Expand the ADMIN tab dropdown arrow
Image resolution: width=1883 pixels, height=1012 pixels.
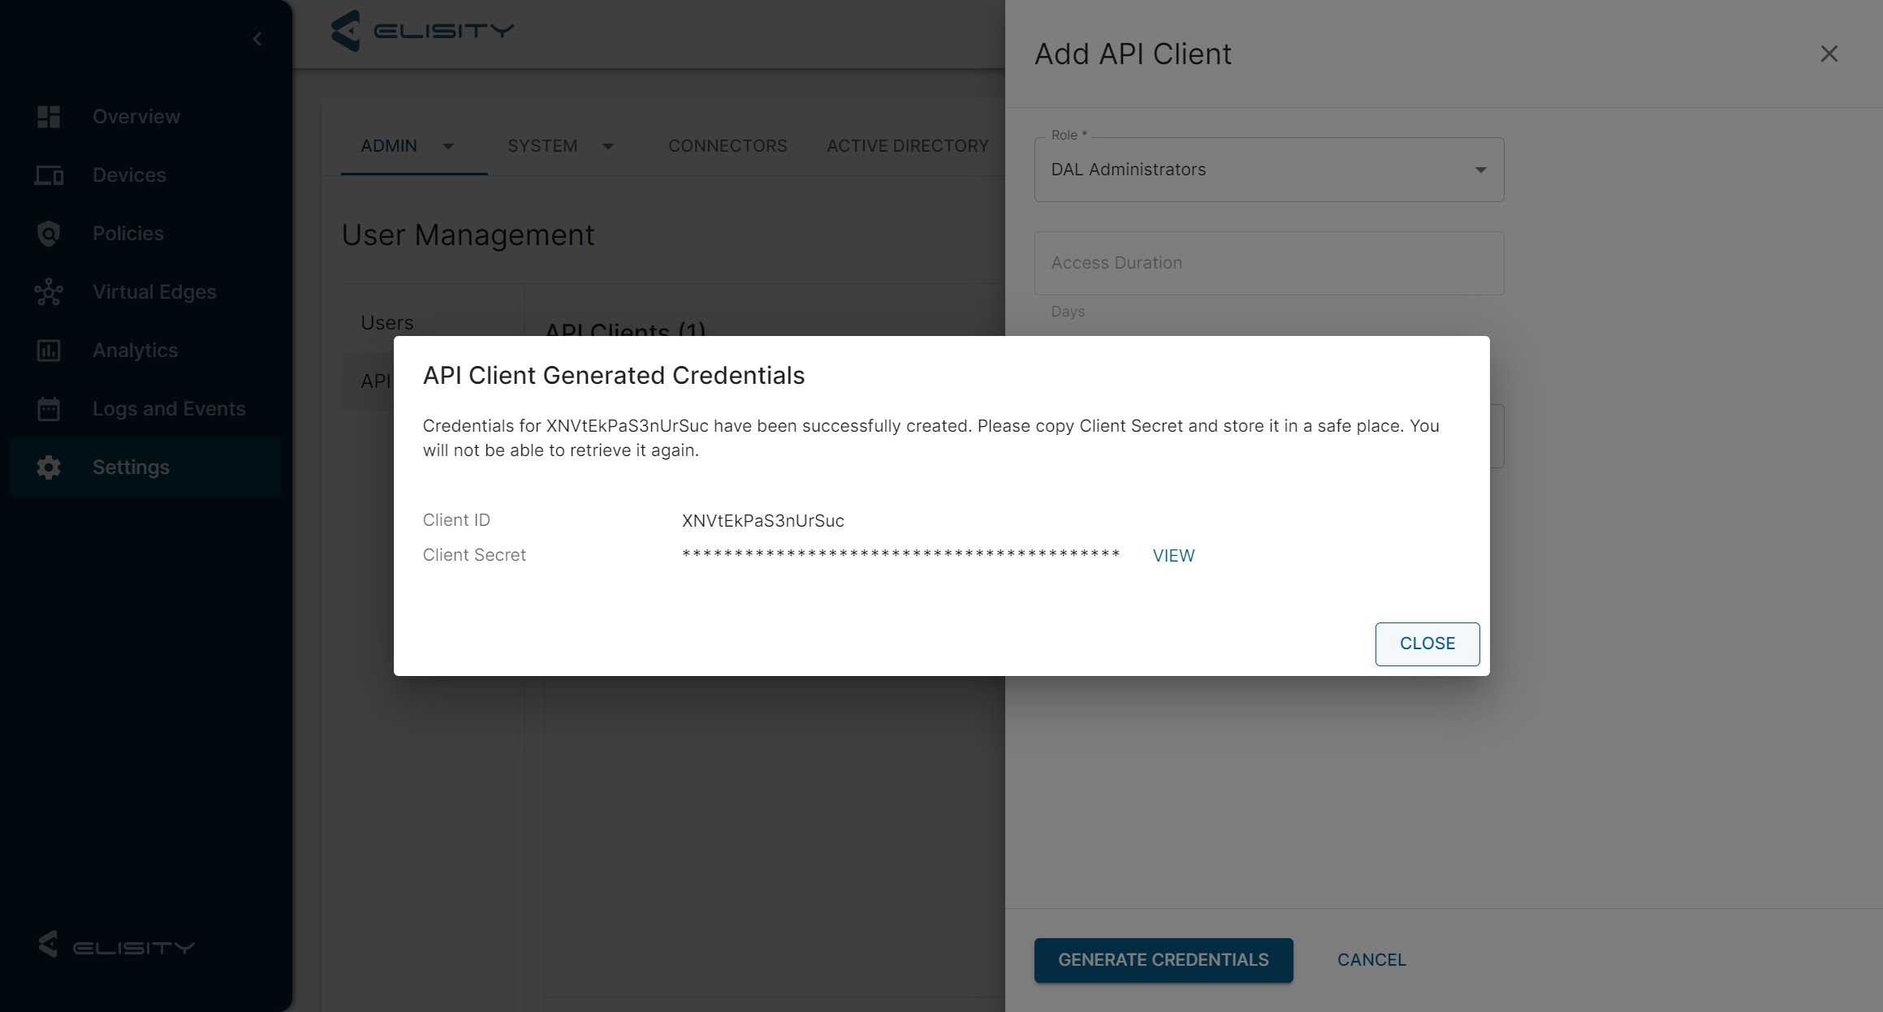pos(448,146)
